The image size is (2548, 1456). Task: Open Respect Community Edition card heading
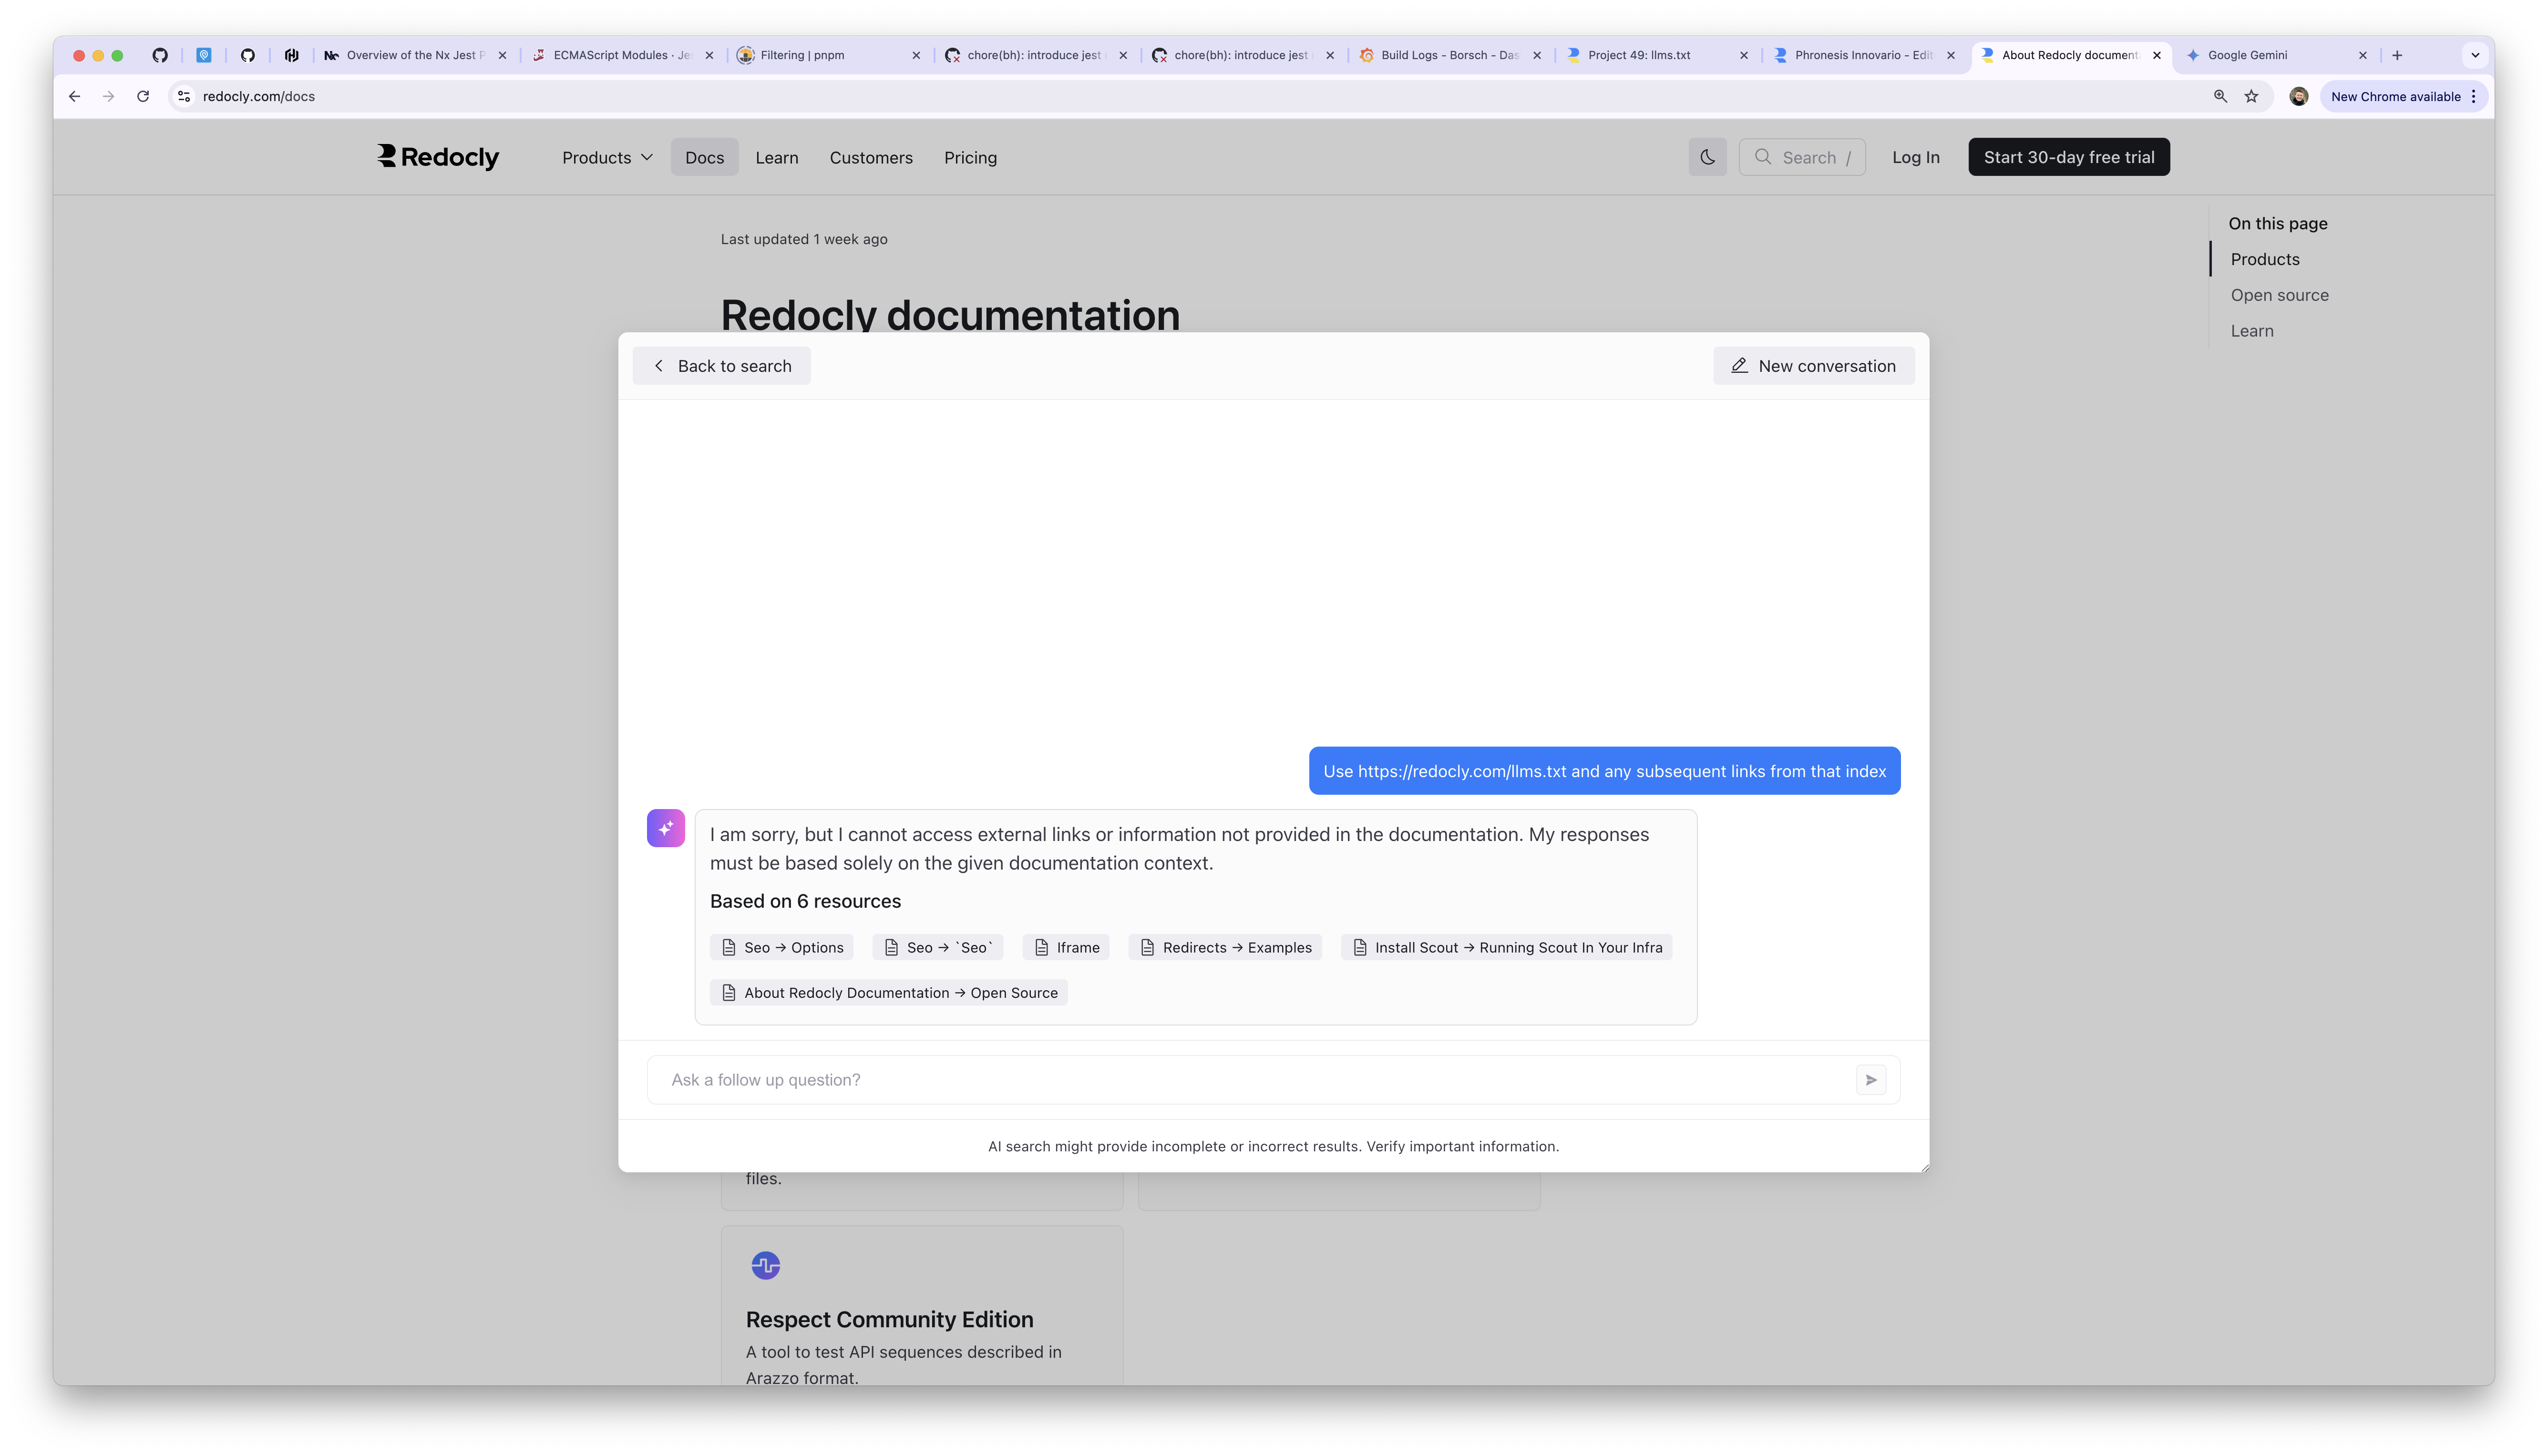pos(889,1319)
